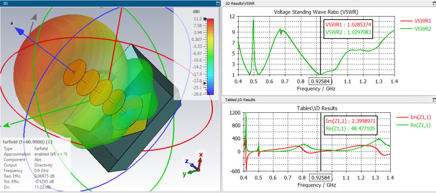Viewport: 436px width, 193px height.
Task: Click the 0.92584 marker label in the impedance plot
Action: [x=321, y=178]
